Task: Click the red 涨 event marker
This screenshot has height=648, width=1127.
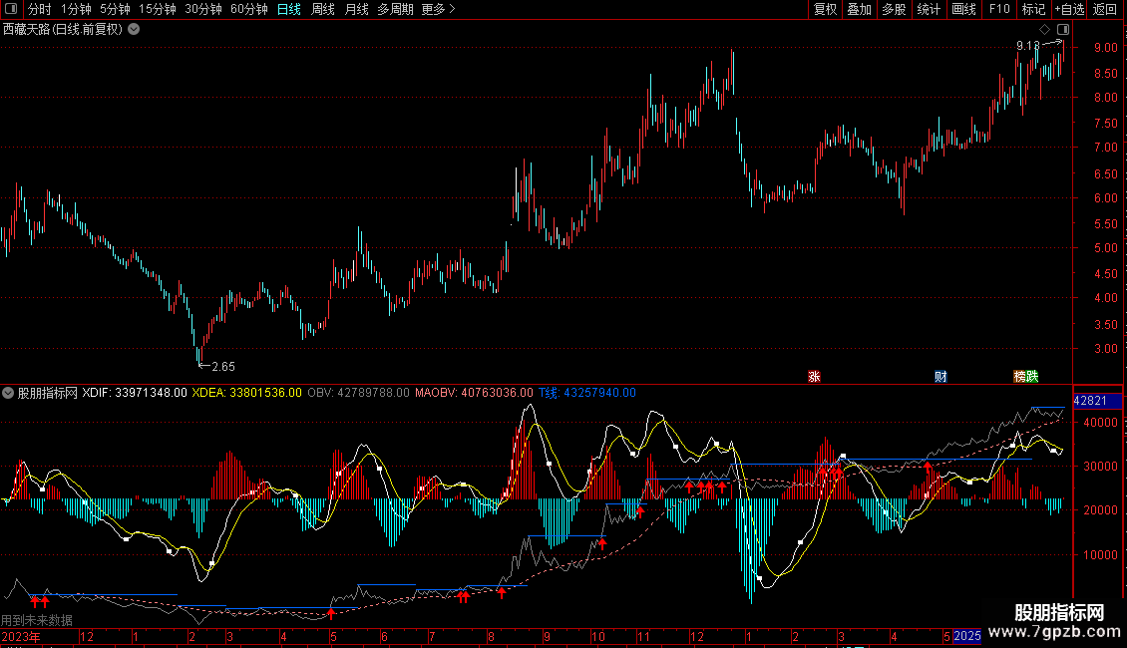Action: point(814,377)
